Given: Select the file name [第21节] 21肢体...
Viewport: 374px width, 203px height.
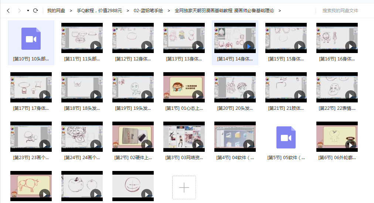Looking at the screenshot, I should pyautogui.click(x=286, y=108).
